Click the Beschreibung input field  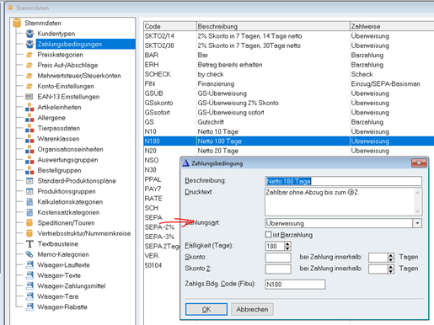click(x=343, y=181)
